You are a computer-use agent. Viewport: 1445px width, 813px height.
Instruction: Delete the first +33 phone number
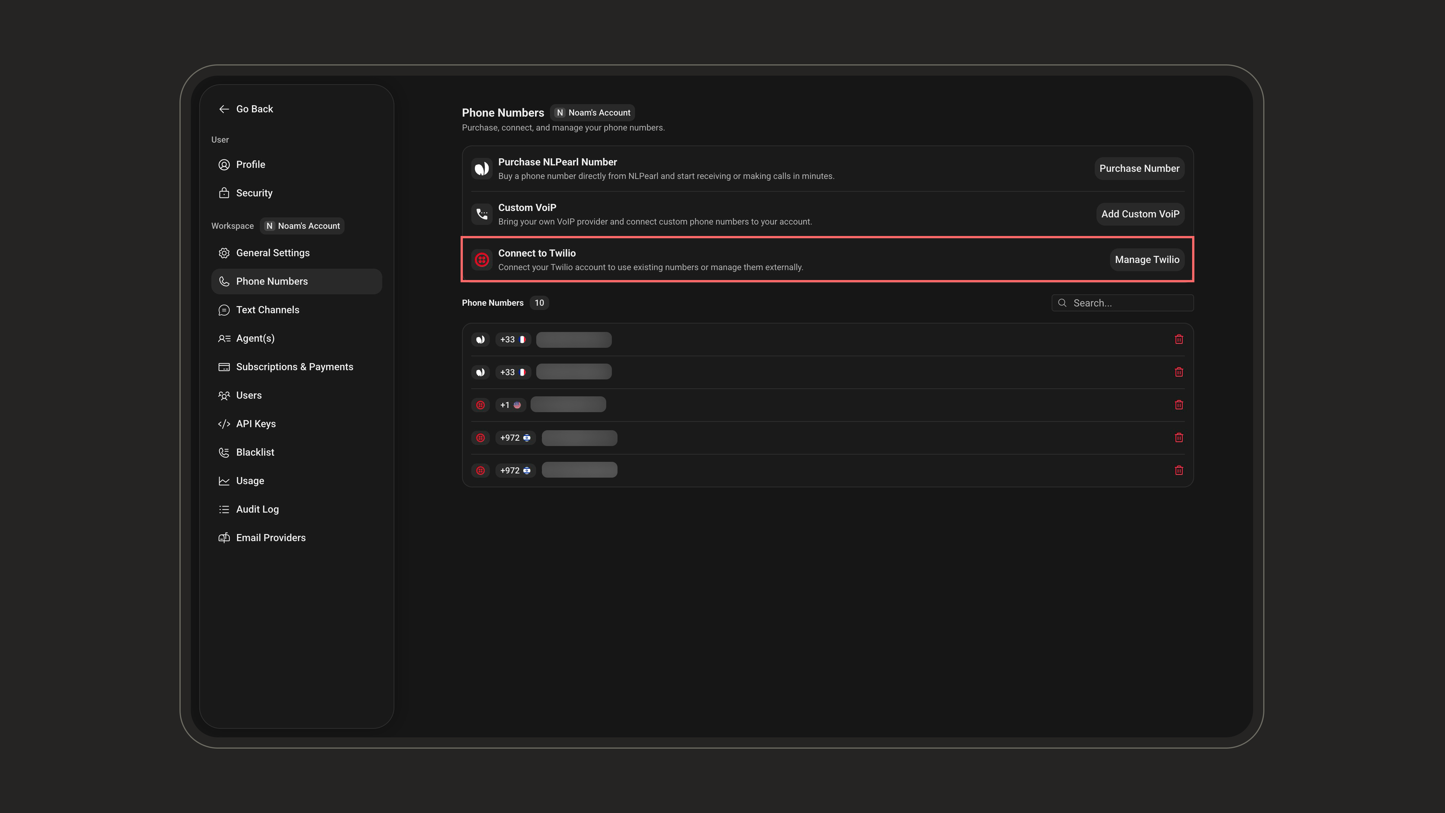click(x=1179, y=339)
